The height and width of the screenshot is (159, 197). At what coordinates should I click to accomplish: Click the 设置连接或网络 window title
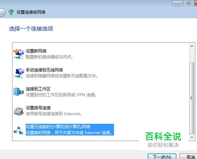(31, 12)
